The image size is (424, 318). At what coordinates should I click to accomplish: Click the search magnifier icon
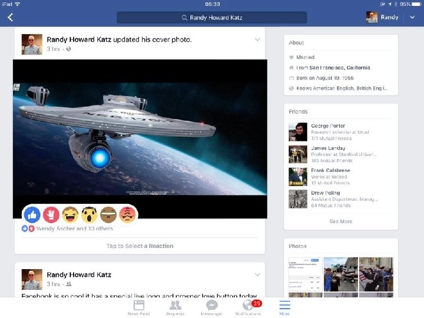pos(184,18)
